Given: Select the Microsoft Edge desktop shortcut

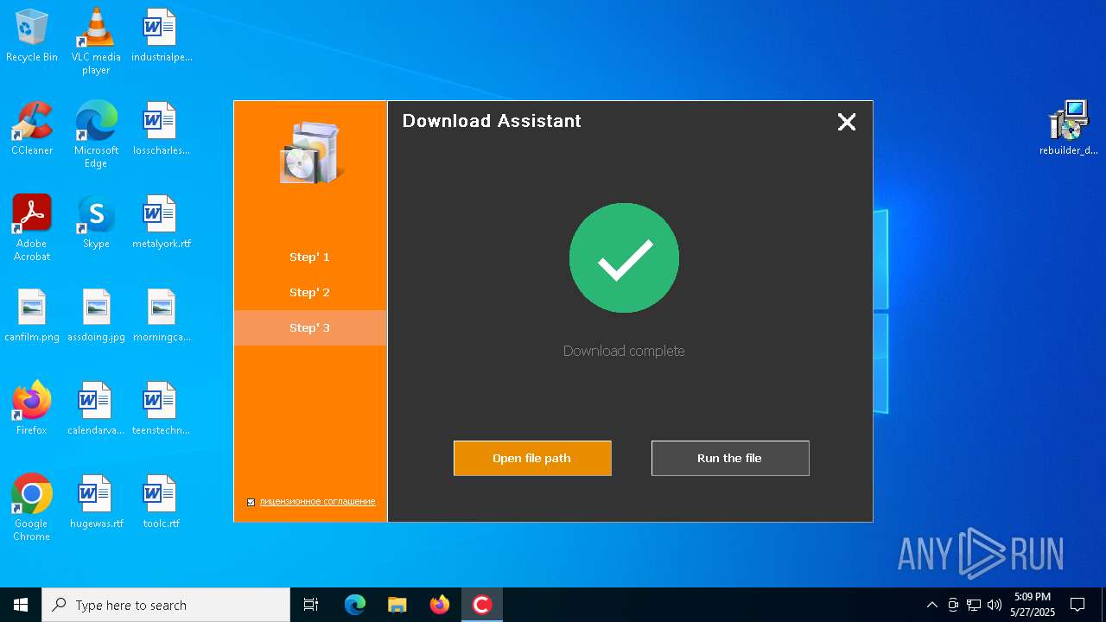Looking at the screenshot, I should click(x=96, y=134).
